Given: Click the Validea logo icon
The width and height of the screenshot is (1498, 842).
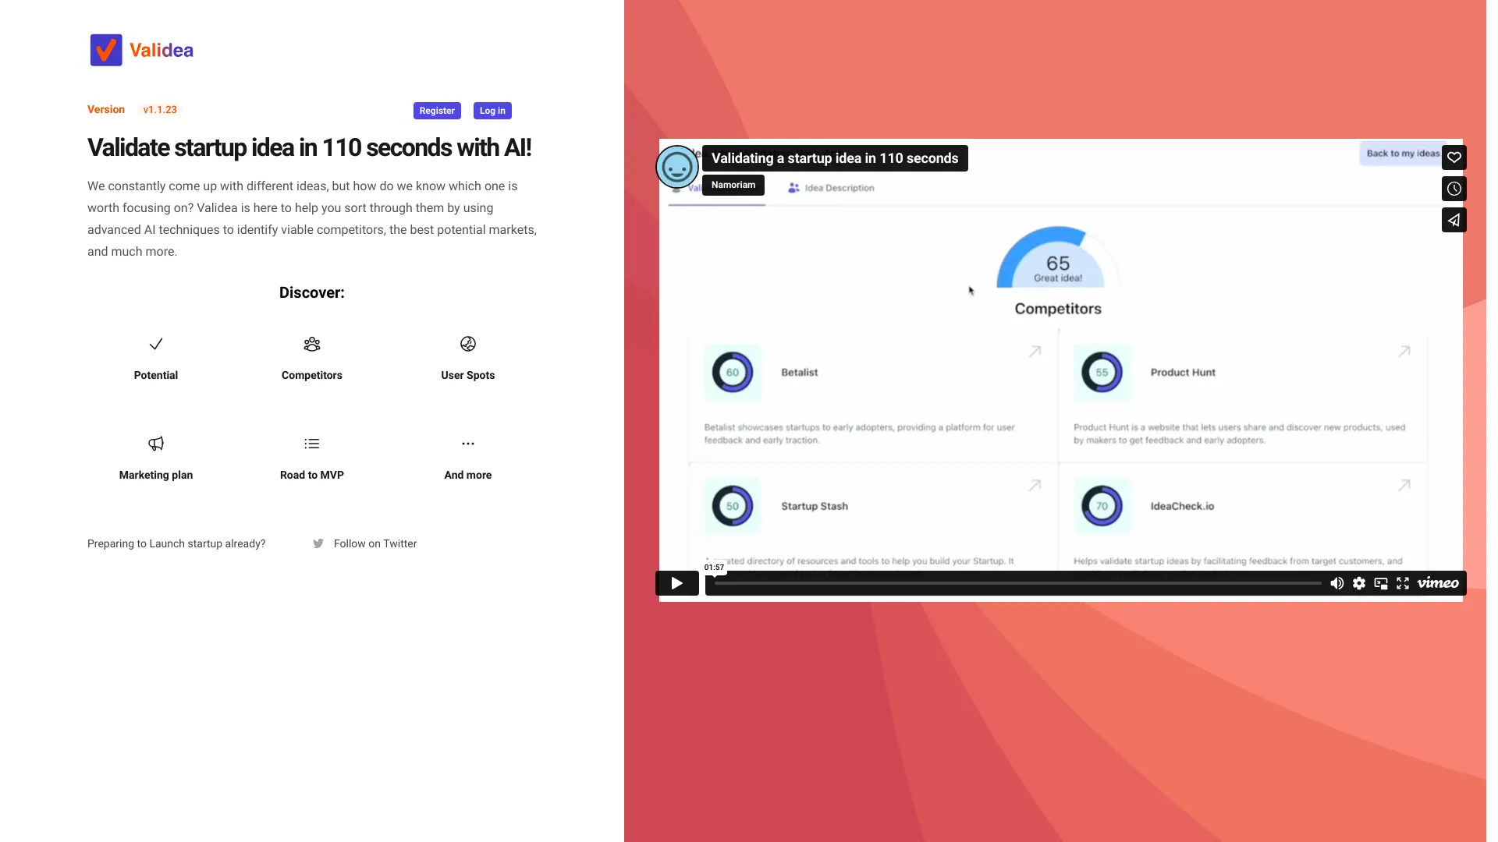Looking at the screenshot, I should [106, 49].
